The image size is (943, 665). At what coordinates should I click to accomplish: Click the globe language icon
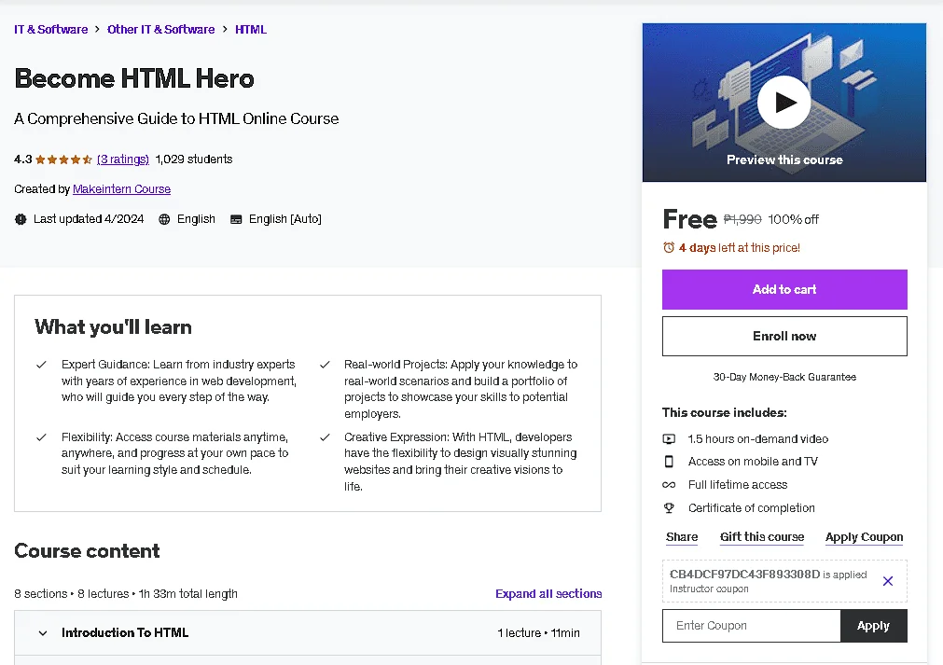164,219
